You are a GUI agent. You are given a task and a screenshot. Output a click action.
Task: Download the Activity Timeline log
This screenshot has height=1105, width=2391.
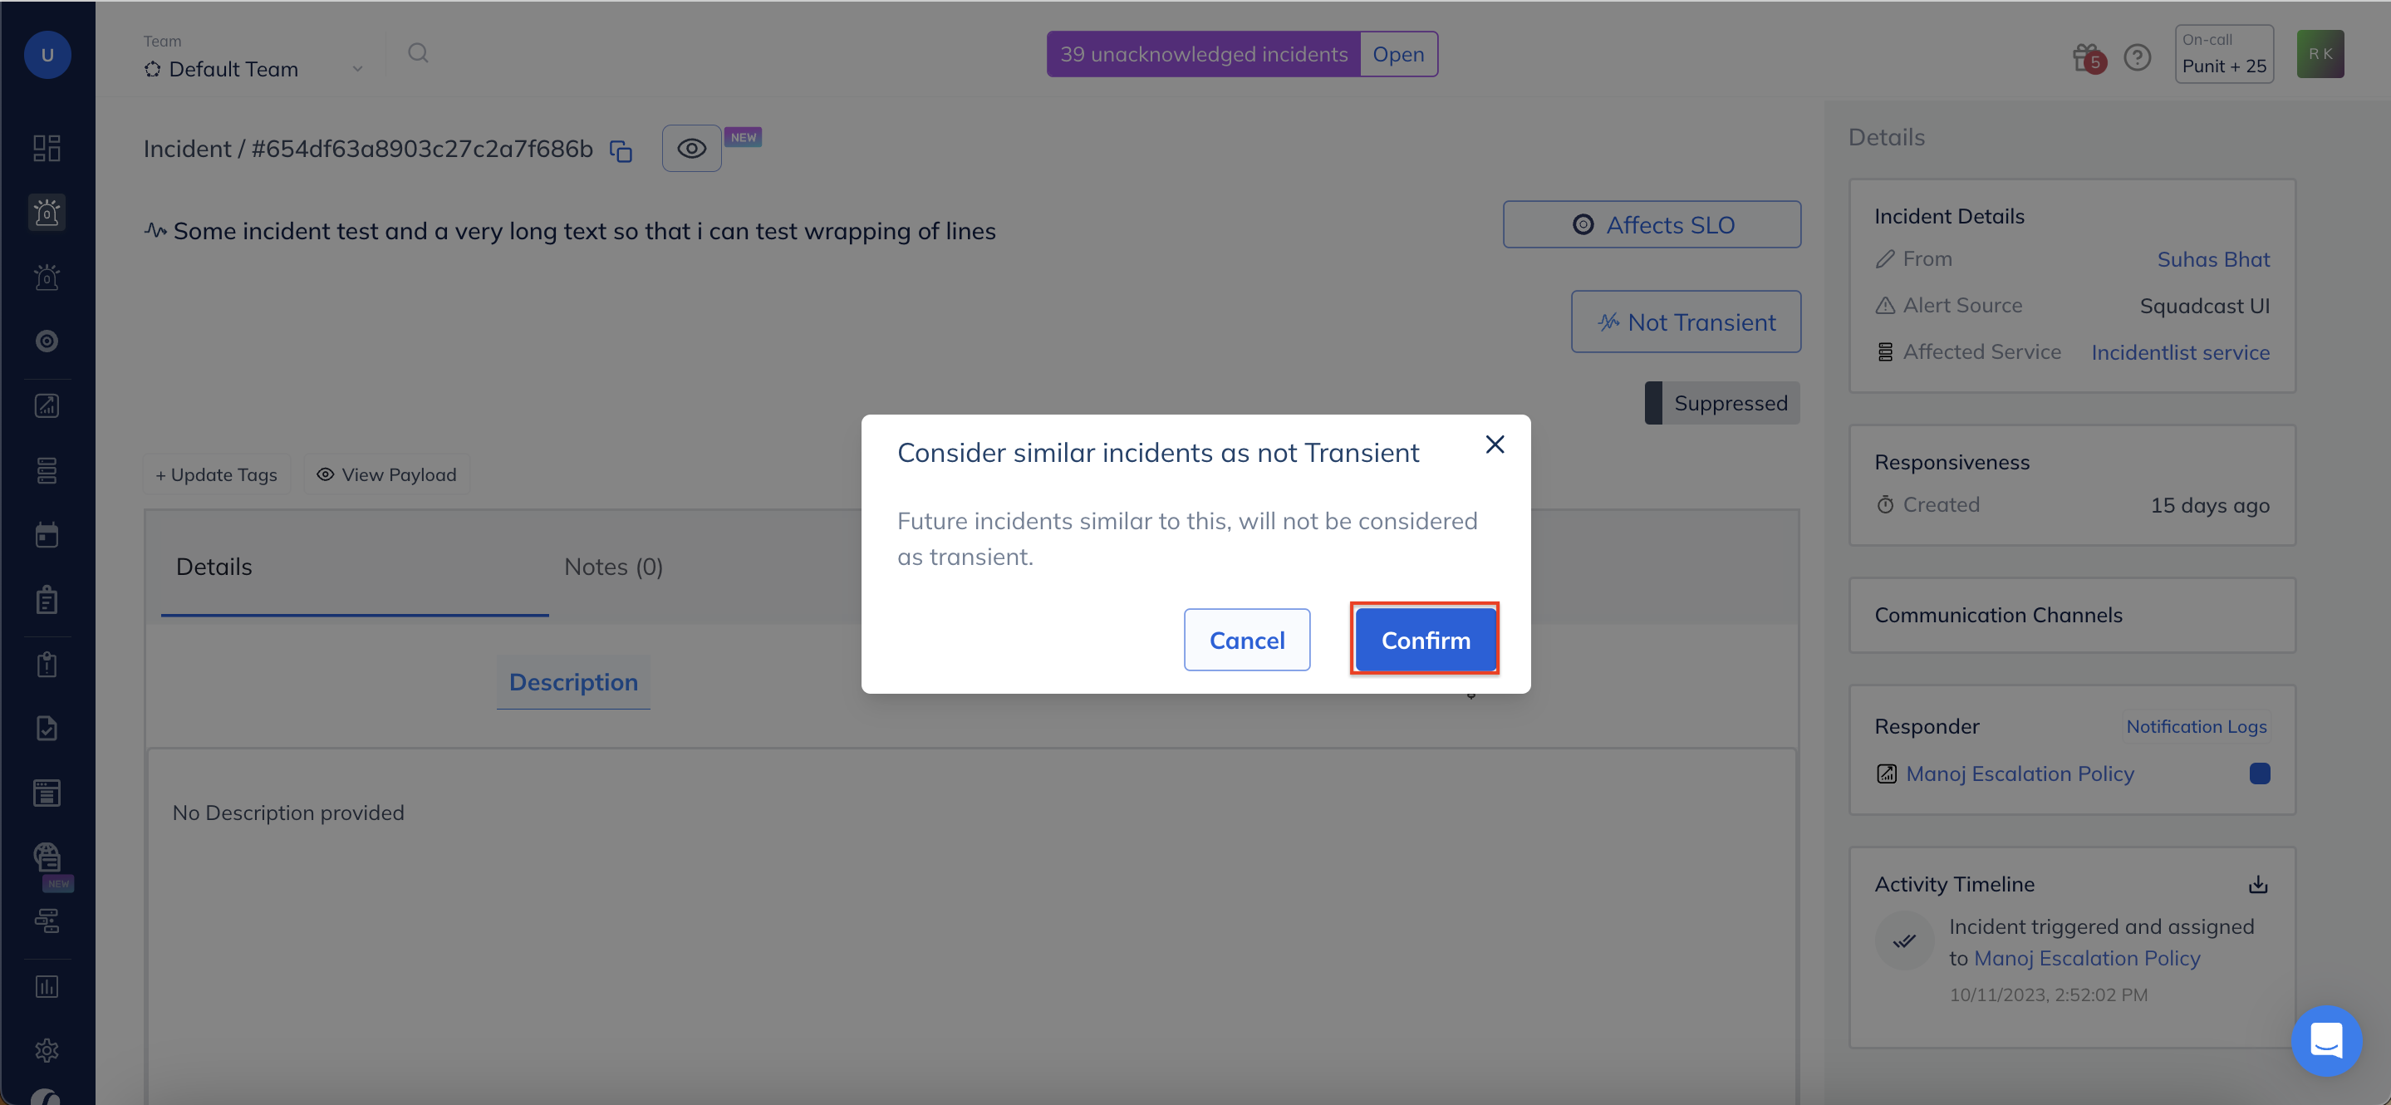[2257, 884]
